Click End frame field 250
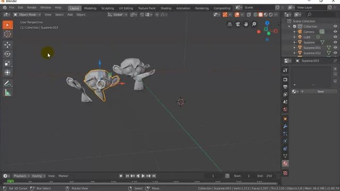340x191 pixels. pos(265,176)
